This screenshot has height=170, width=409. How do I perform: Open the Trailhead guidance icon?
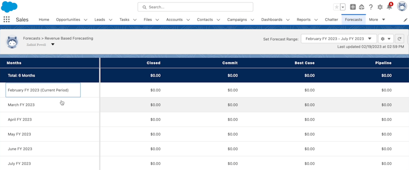tap(362, 7)
